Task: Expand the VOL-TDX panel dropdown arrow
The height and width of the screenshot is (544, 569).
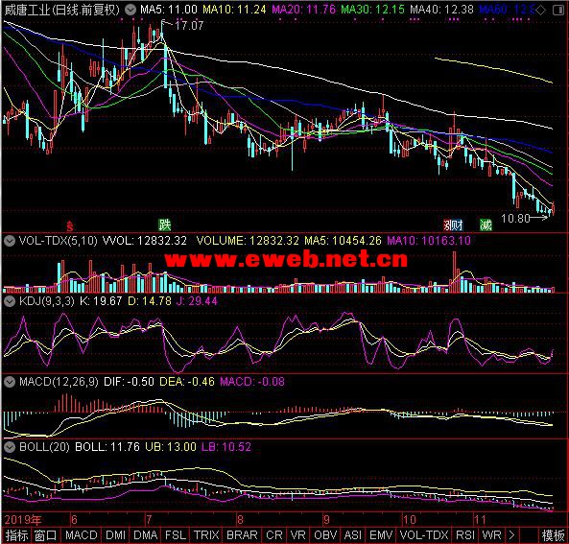Action: pyautogui.click(x=10, y=241)
